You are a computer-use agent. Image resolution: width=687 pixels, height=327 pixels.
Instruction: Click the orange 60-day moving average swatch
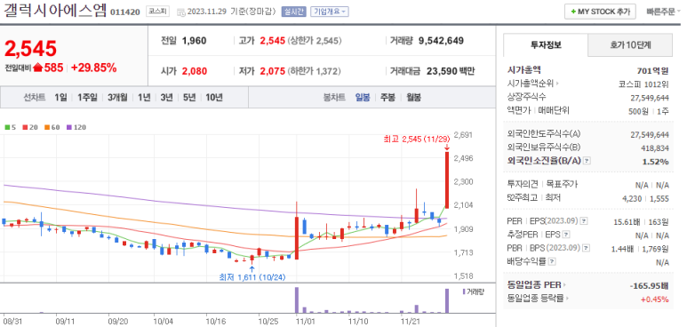(47, 128)
